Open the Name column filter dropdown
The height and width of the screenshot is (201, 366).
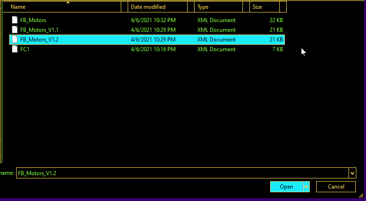pyautogui.click(x=124, y=7)
